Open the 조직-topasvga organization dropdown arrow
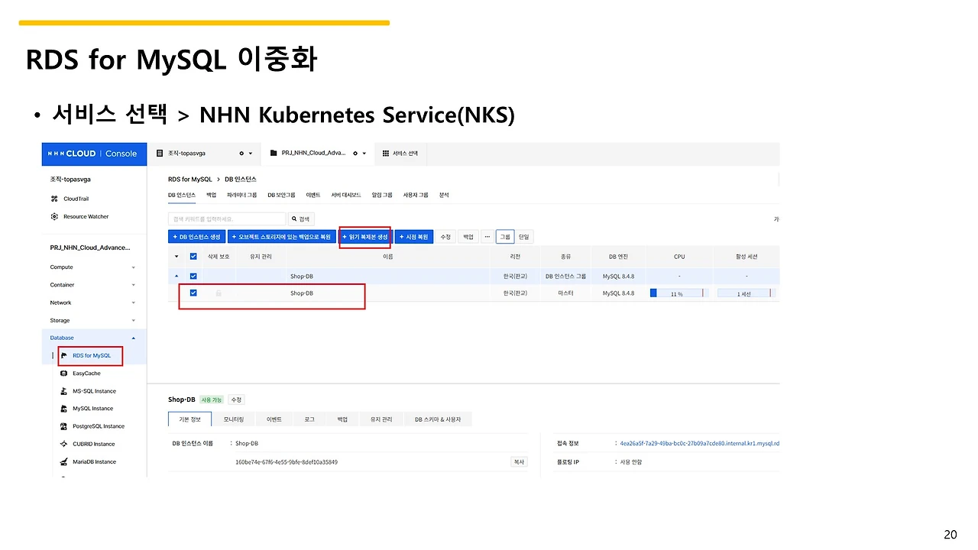The image size is (978, 550). (x=251, y=154)
